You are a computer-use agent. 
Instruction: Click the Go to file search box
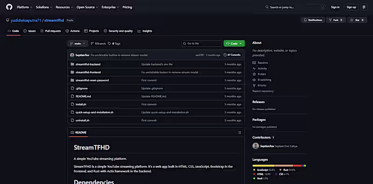(x=202, y=44)
